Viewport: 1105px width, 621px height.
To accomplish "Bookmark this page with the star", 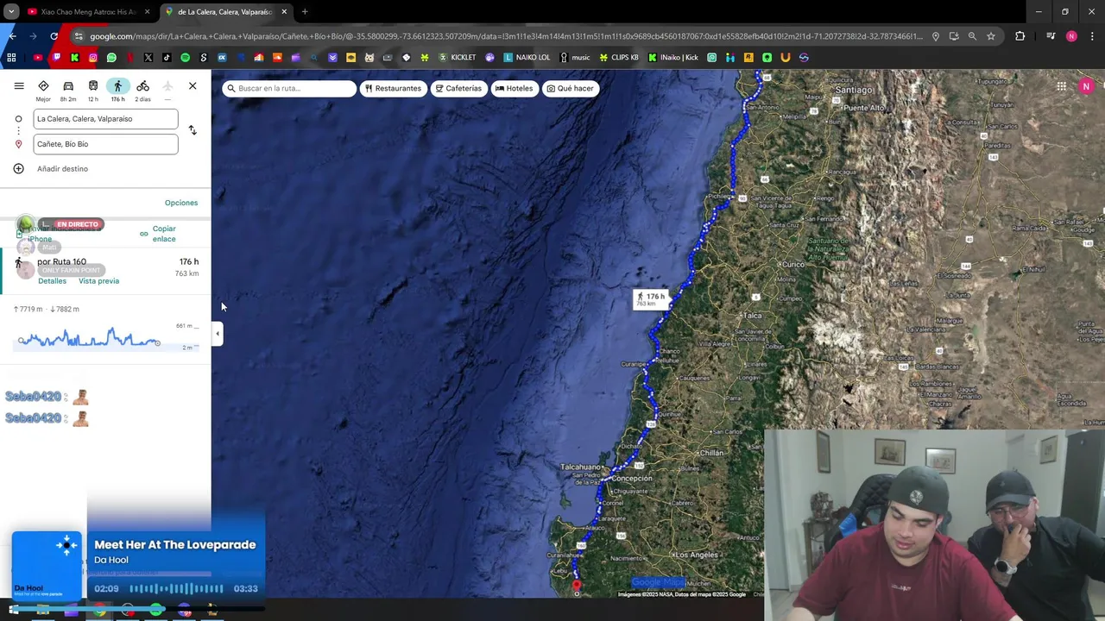I will click(991, 36).
